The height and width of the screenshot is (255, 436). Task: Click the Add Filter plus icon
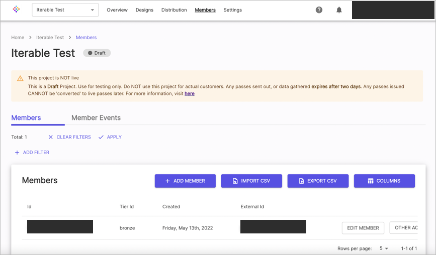pos(17,153)
